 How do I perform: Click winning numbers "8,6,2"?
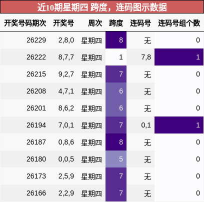(66, 108)
